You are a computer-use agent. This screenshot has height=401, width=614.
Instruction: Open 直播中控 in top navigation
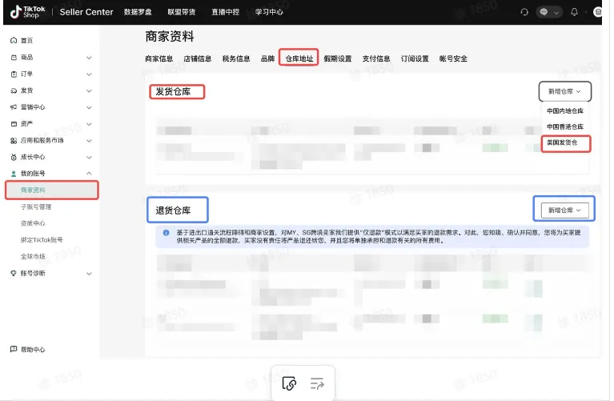[225, 12]
